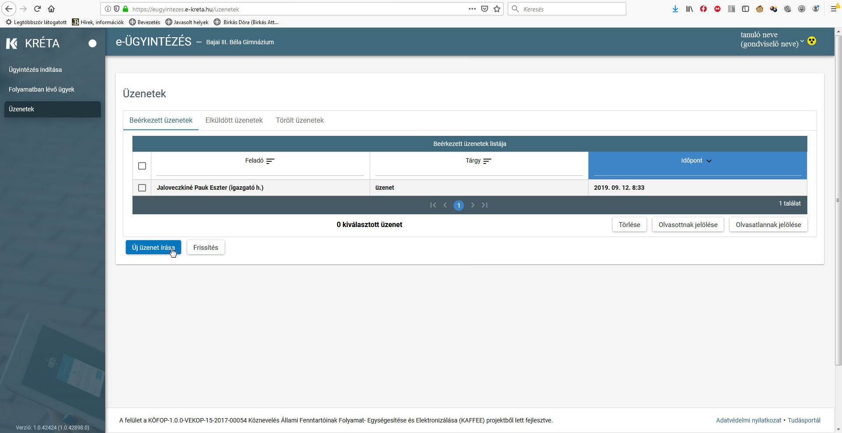The height and width of the screenshot is (433, 842).
Task: Go to the first page of messages
Action: pyautogui.click(x=433, y=205)
